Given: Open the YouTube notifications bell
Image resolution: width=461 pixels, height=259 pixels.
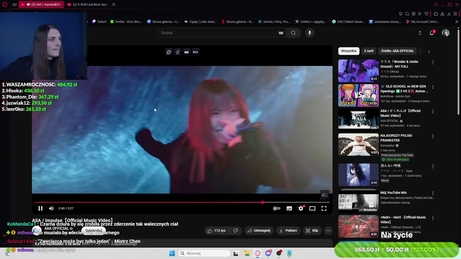Looking at the screenshot, I should point(432,33).
